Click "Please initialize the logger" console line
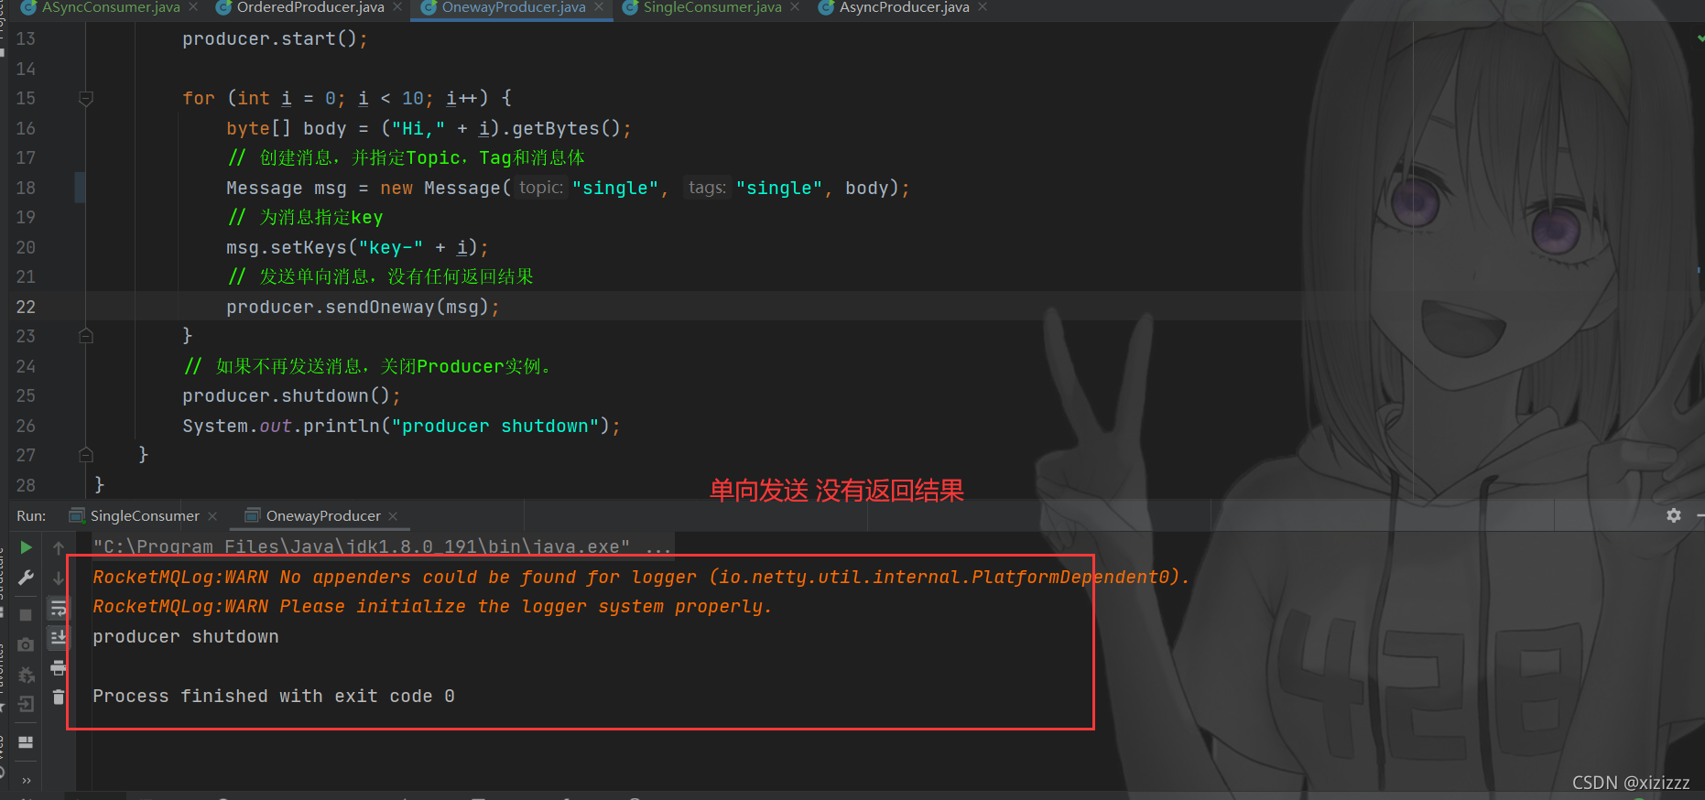The image size is (1705, 800). tap(432, 607)
